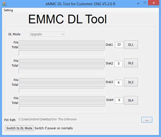Click Disk4 File progress bar
This screenshot has height=137, width=161.
[62, 98]
